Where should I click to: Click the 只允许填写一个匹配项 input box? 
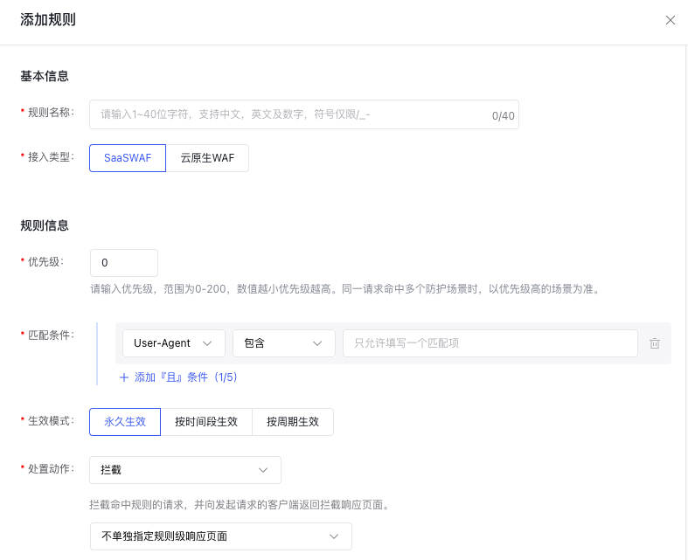click(x=490, y=343)
